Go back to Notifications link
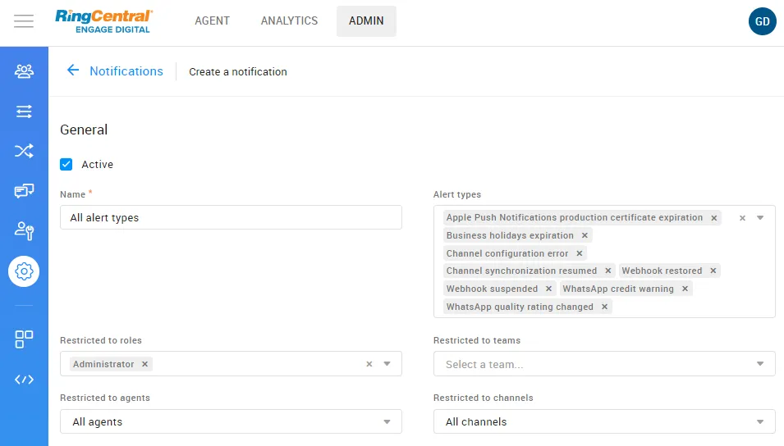Viewport: 784px width, 446px height. pos(126,71)
